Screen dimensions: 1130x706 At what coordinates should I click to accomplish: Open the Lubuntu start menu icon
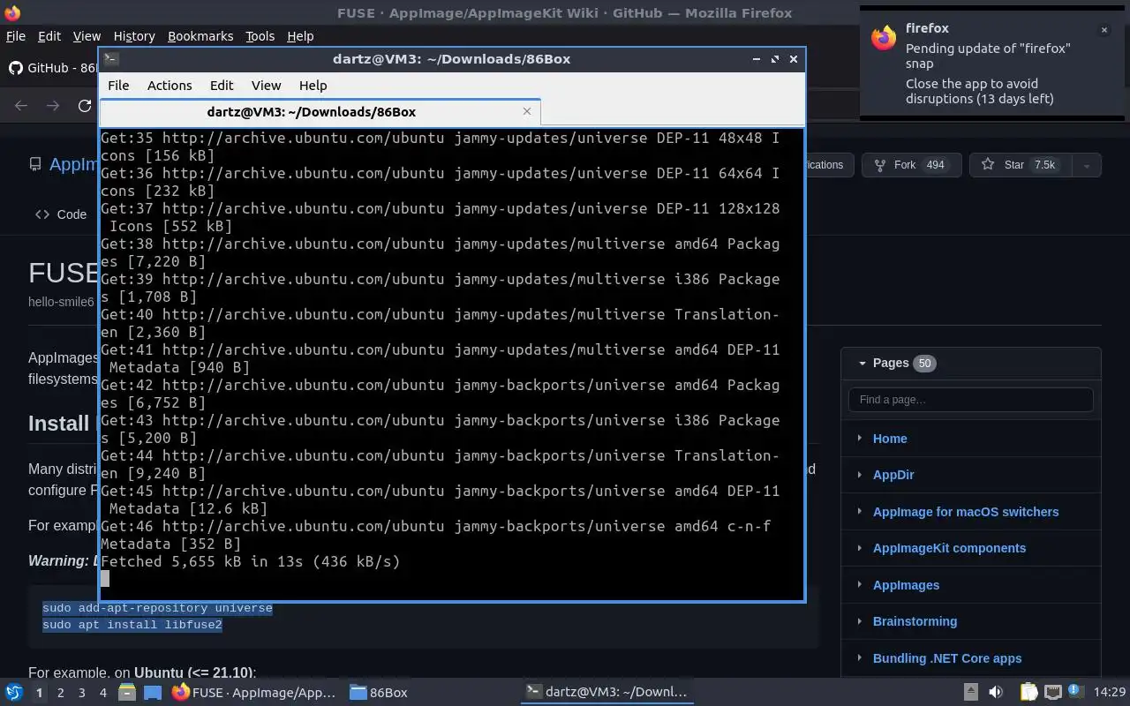pyautogui.click(x=14, y=693)
